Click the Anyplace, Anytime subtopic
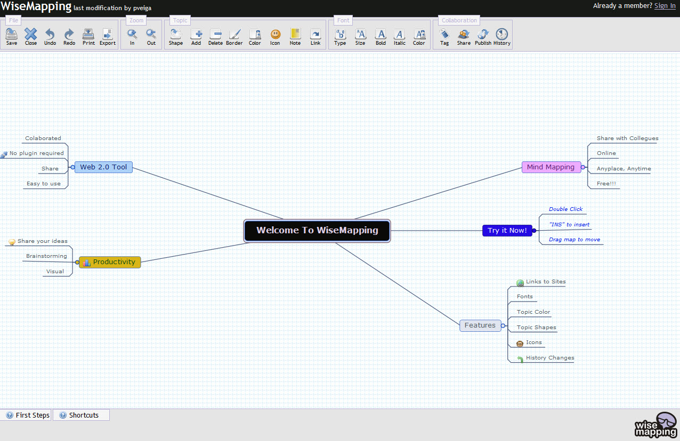The width and height of the screenshot is (680, 441). point(624,168)
